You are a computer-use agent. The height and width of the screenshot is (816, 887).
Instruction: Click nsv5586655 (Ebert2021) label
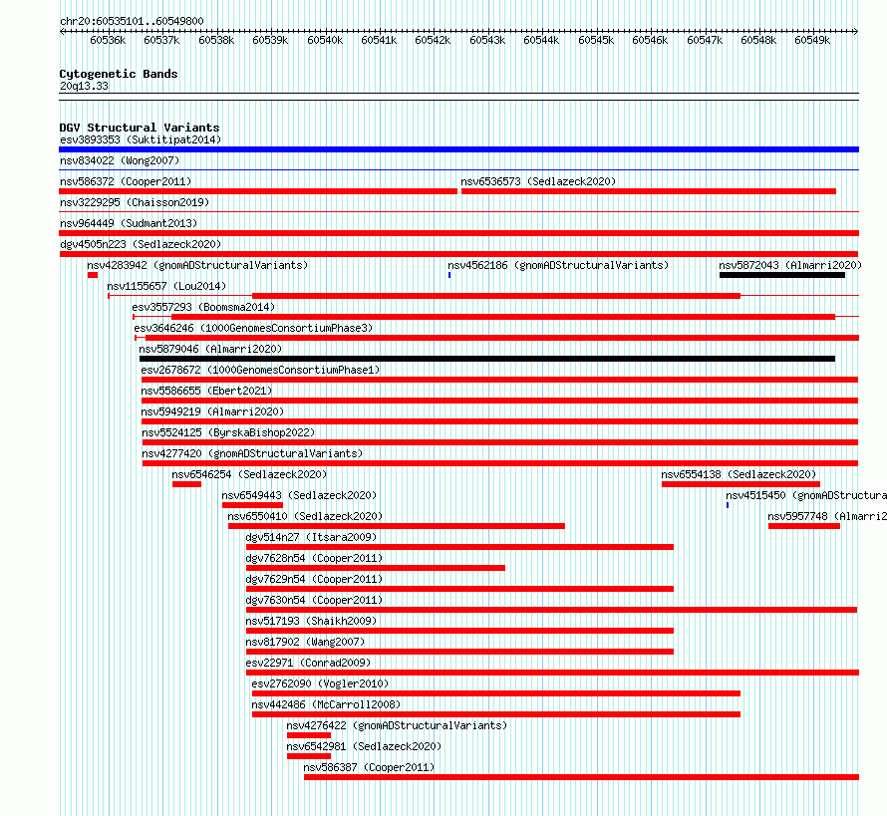point(206,391)
